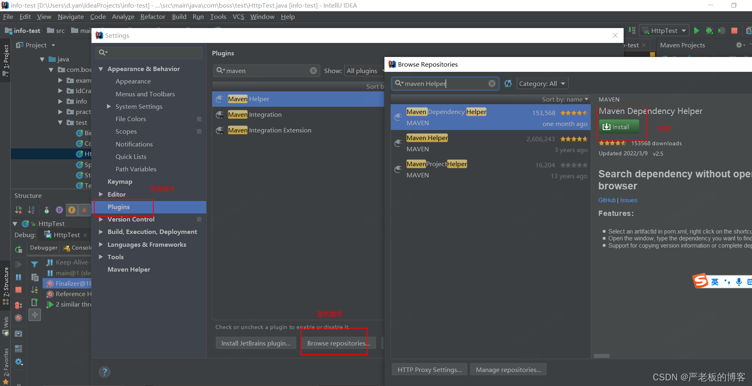Click Manage repositories... button
752x386 pixels.
coord(508,370)
